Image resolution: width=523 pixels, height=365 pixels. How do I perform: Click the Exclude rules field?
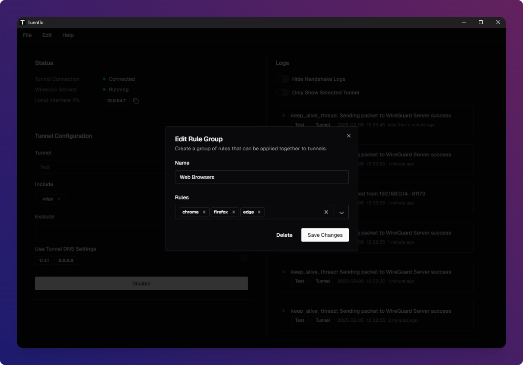(x=141, y=231)
